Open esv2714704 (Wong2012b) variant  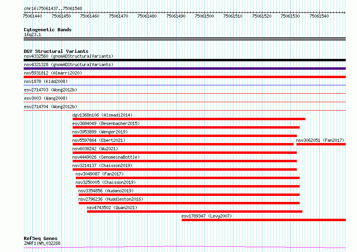[51, 107]
